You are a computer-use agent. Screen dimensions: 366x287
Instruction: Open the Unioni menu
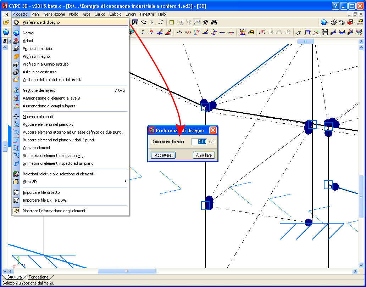click(131, 14)
